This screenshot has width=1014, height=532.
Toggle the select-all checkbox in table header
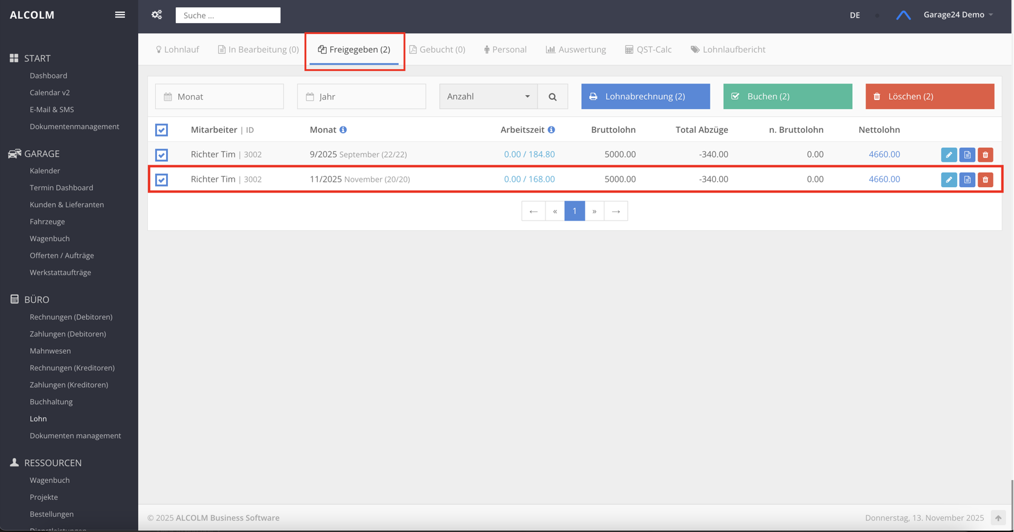(162, 130)
